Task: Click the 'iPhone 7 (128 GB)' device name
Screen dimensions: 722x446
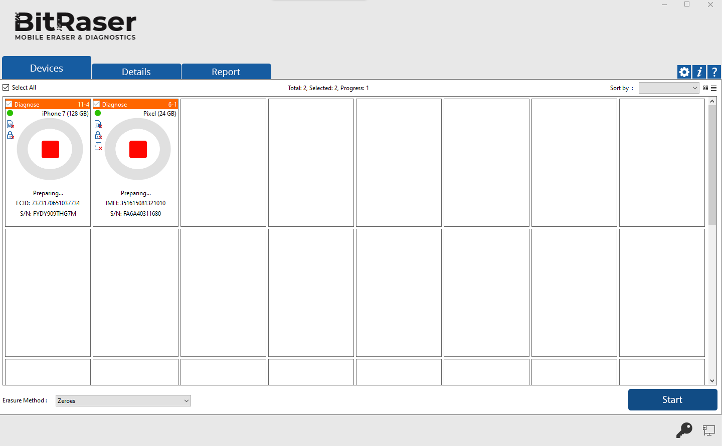Action: click(65, 114)
